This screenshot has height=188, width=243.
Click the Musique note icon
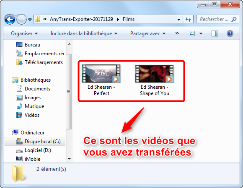click(x=19, y=106)
